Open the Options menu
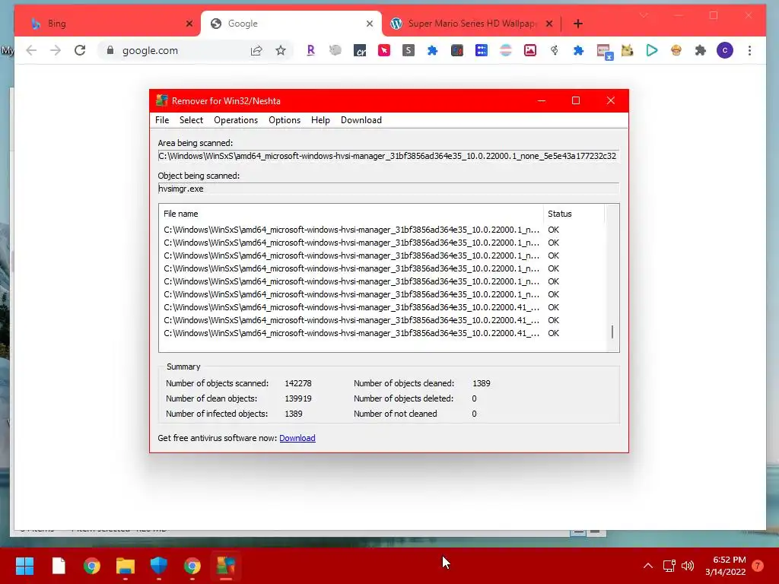 pyautogui.click(x=285, y=120)
